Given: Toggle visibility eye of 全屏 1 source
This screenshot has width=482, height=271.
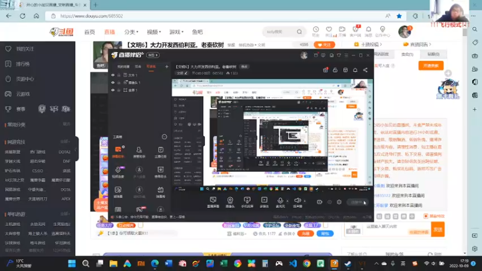Looking at the screenshot, I should pos(113,90).
